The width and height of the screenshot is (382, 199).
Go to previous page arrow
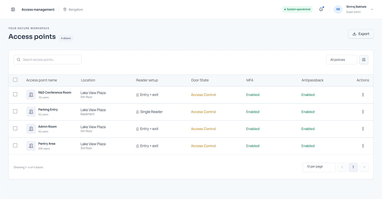pyautogui.click(x=342, y=167)
